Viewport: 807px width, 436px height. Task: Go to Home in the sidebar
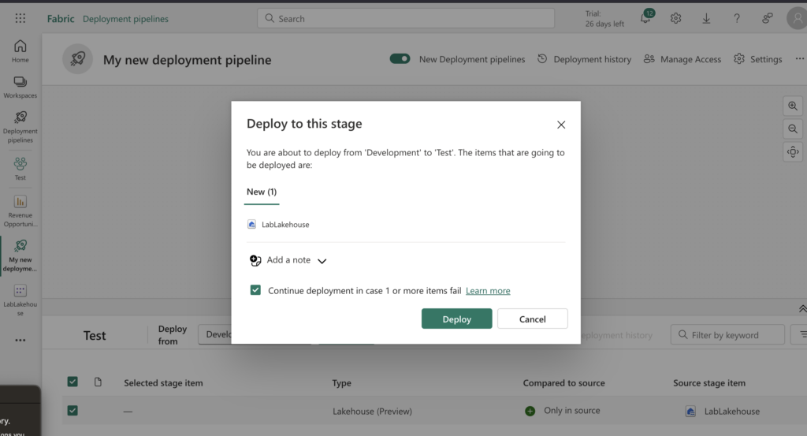click(20, 51)
